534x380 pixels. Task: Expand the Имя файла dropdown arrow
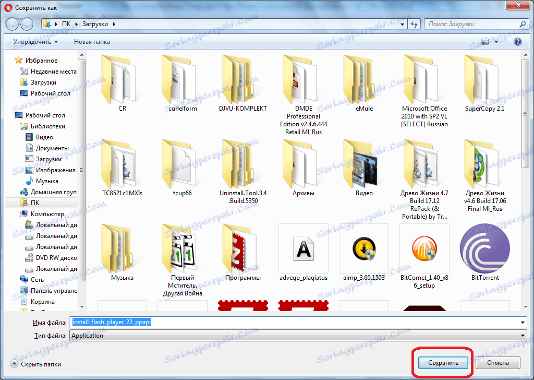point(523,323)
